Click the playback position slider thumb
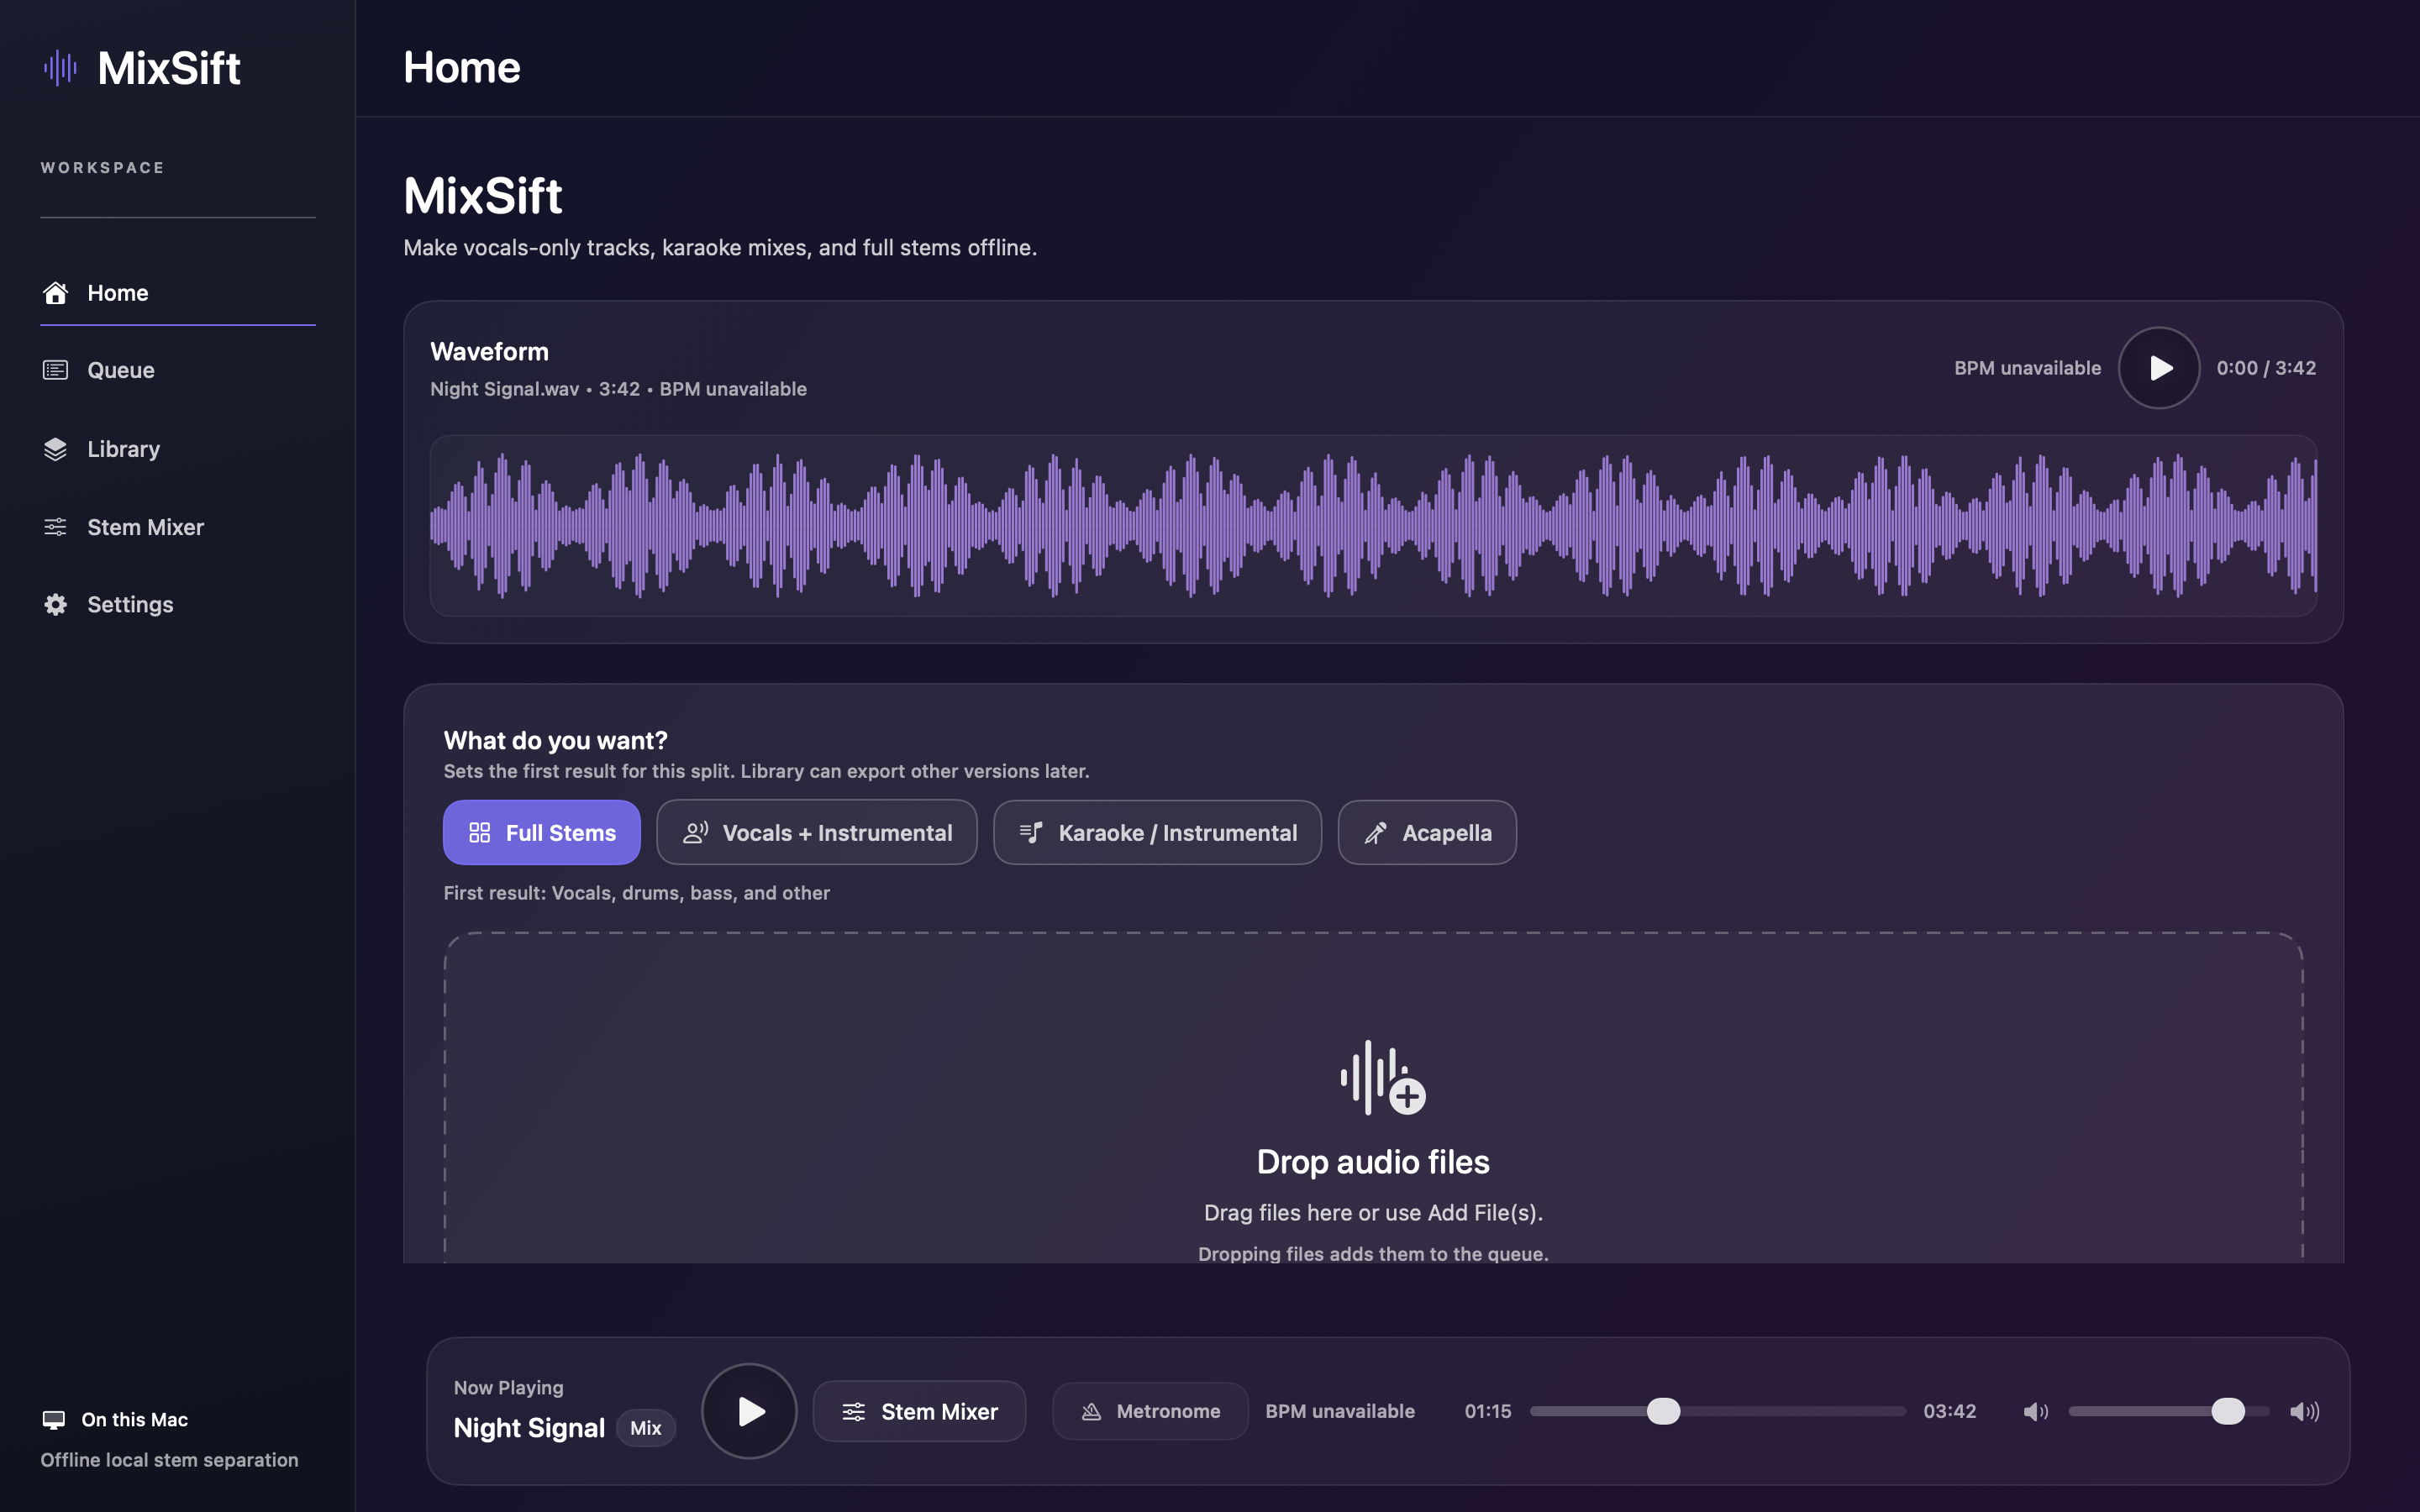 (1664, 1411)
